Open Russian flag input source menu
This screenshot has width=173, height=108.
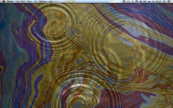tap(149, 1)
